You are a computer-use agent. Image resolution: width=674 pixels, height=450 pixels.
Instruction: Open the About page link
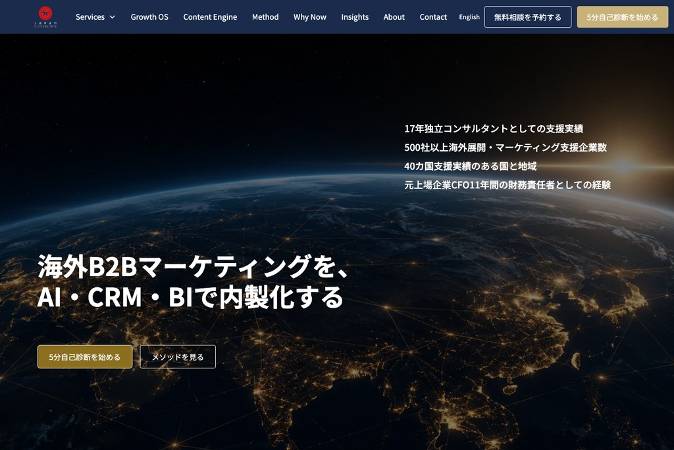pyautogui.click(x=394, y=16)
